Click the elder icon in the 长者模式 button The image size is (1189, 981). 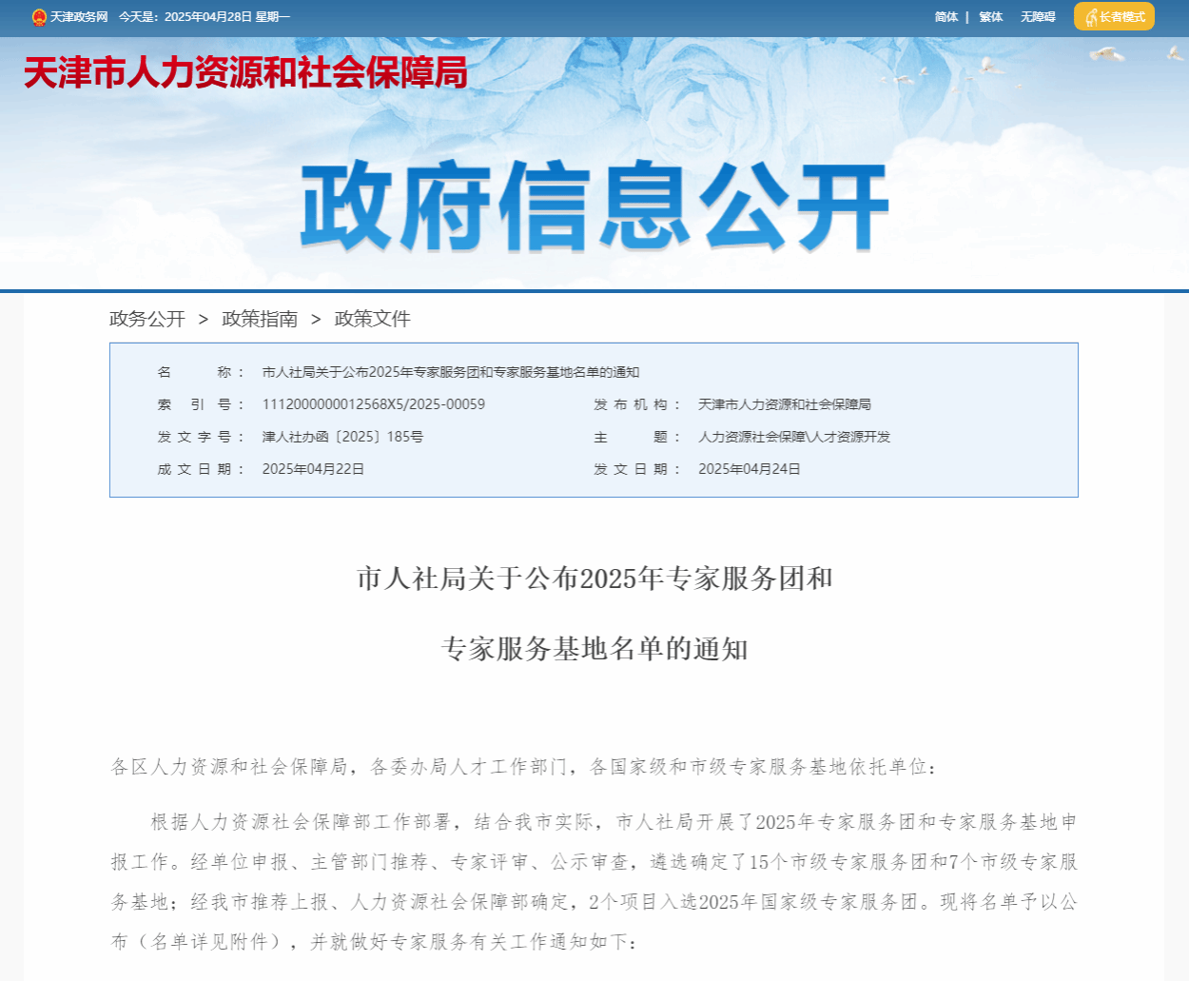click(1090, 17)
